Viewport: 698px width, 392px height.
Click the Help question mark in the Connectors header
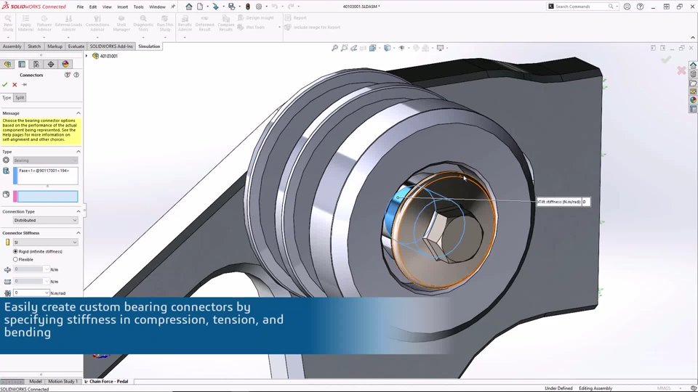pos(76,75)
